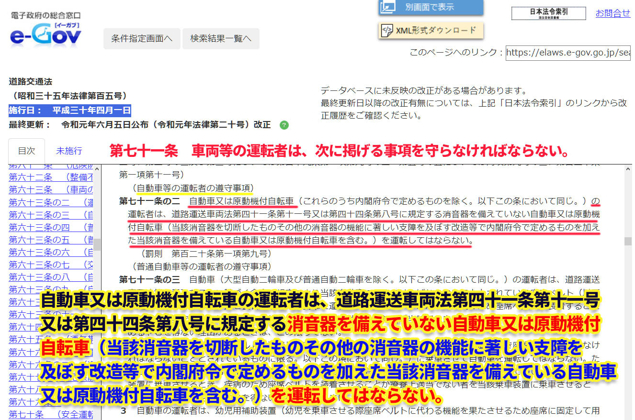Viewport: 635px width, 420px height.
Task: Click the table of contents scrollbar thumb
Action: (x=97, y=244)
